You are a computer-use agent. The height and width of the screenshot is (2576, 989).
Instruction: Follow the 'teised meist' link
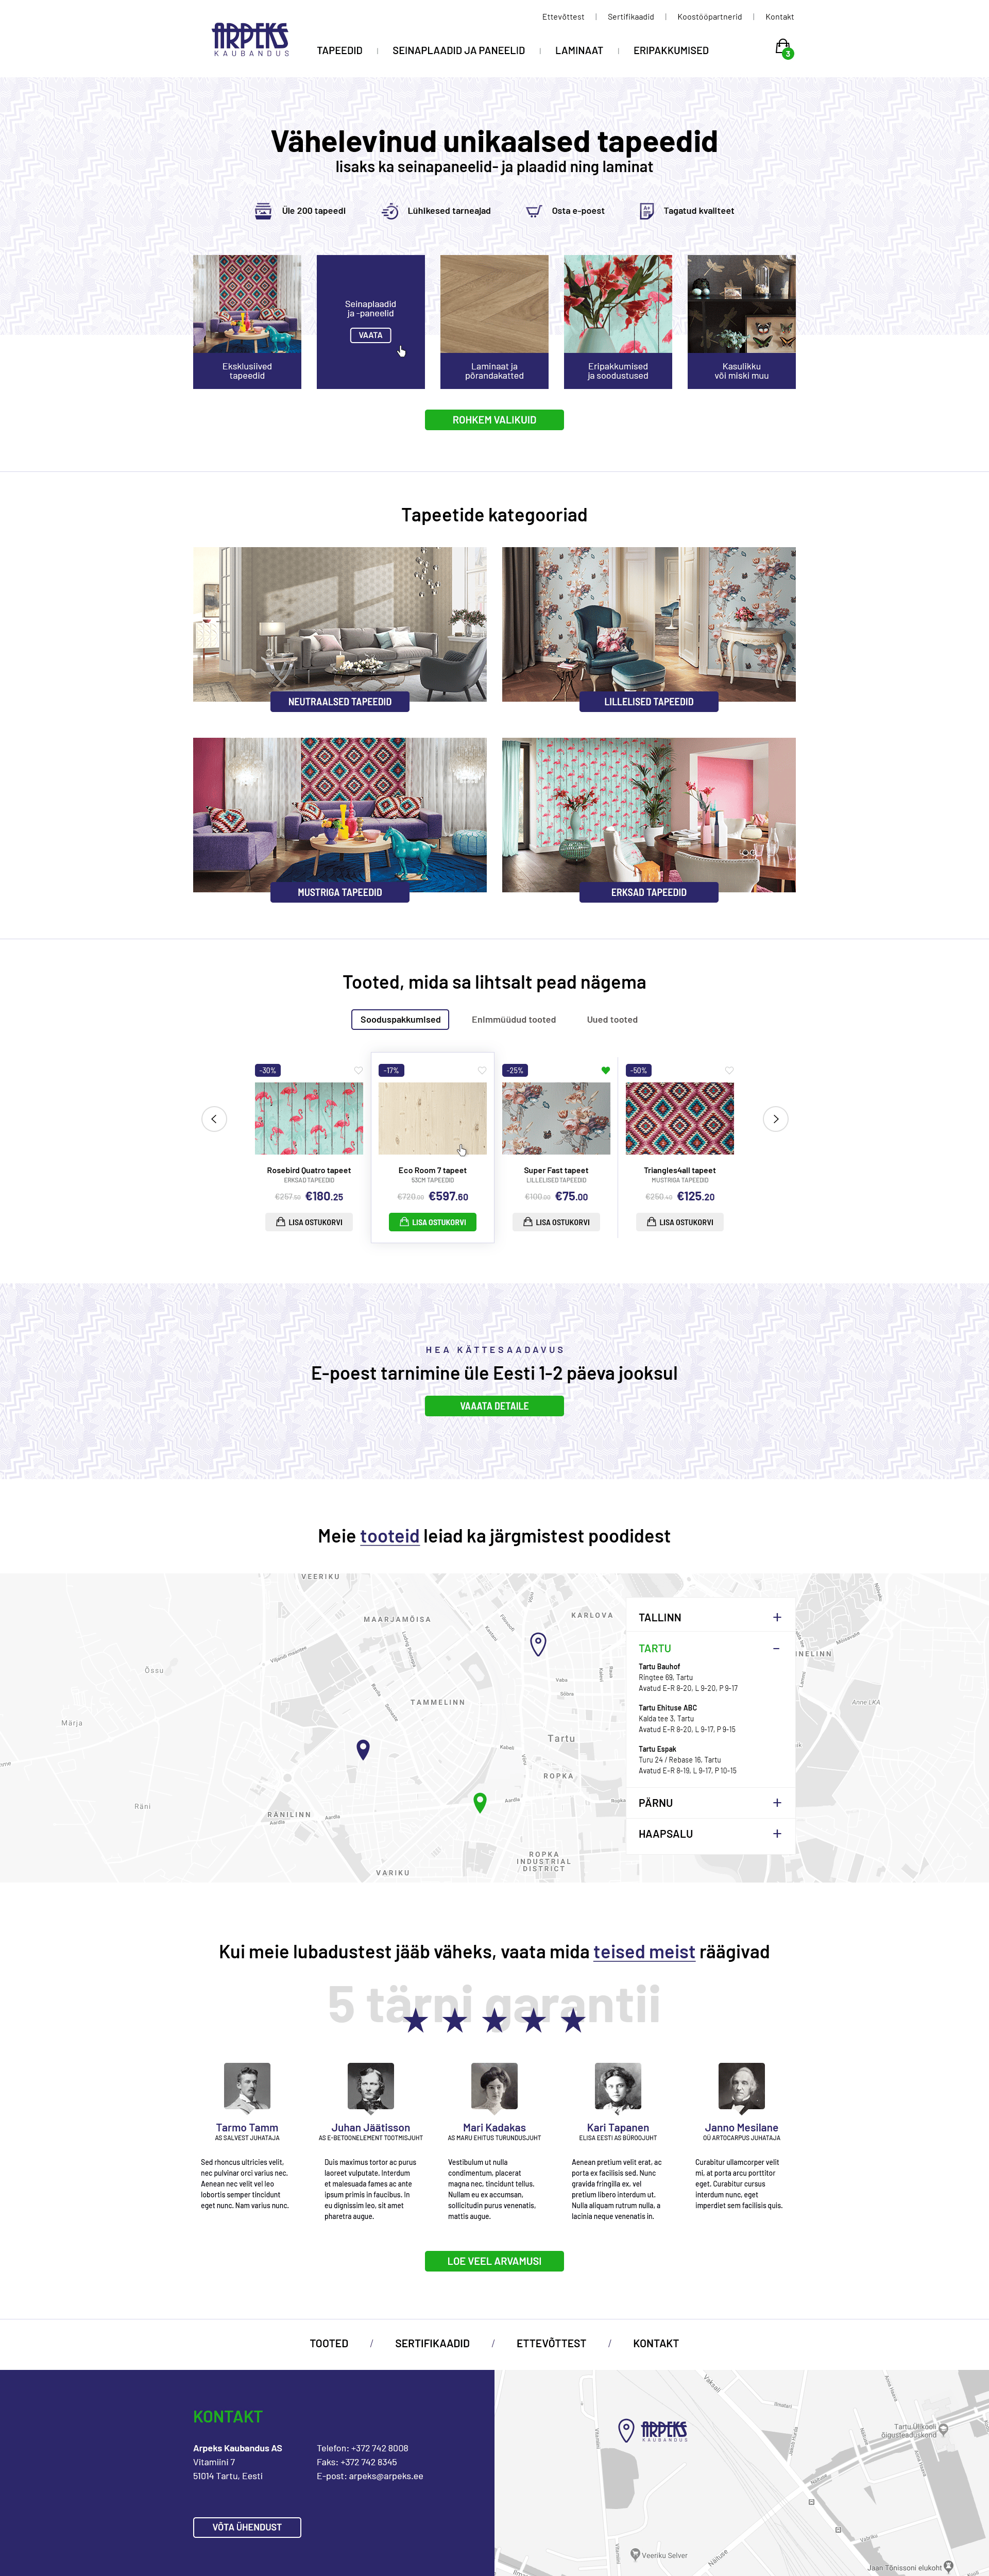[644, 1951]
